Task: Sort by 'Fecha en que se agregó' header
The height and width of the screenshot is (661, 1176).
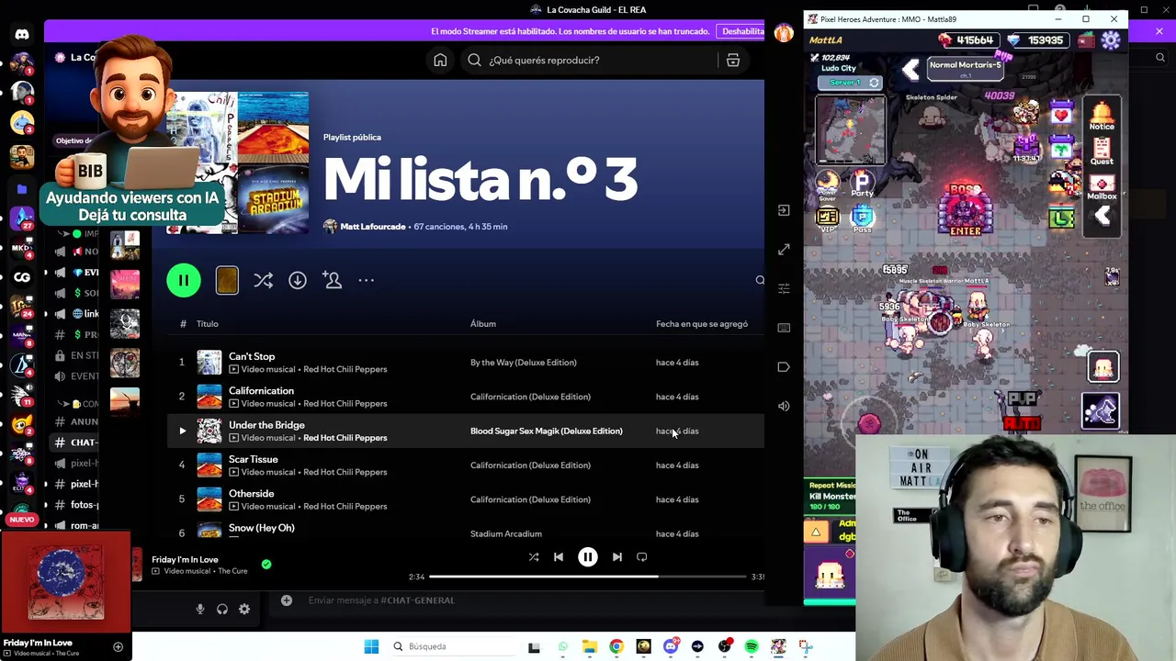Action: click(702, 324)
